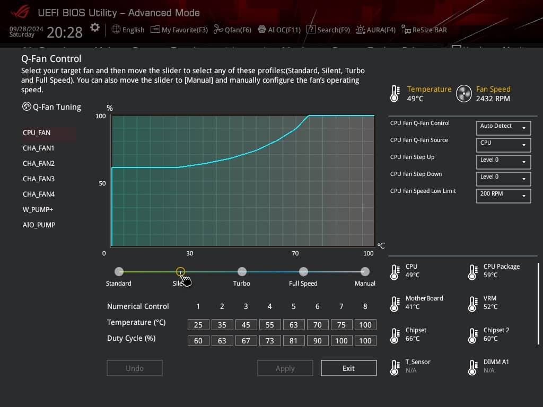Click the Chipset 66°C thermometer icon
543x407 pixels.
395,335
